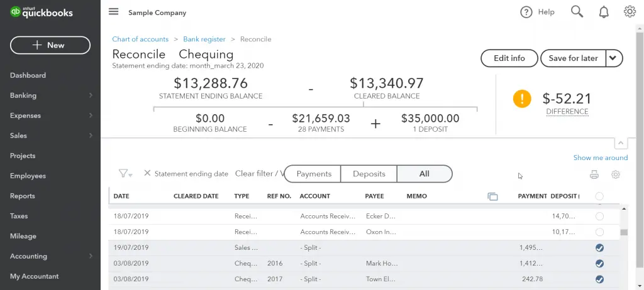Screen dimensions: 644x290
Task: Open the Help question mark icon
Action: point(526,13)
